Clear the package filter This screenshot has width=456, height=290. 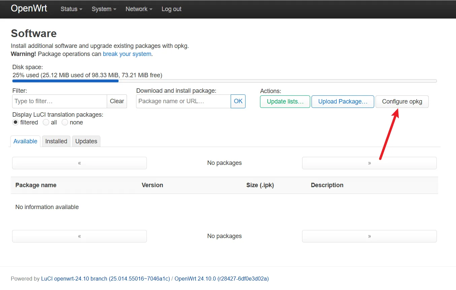pos(117,101)
